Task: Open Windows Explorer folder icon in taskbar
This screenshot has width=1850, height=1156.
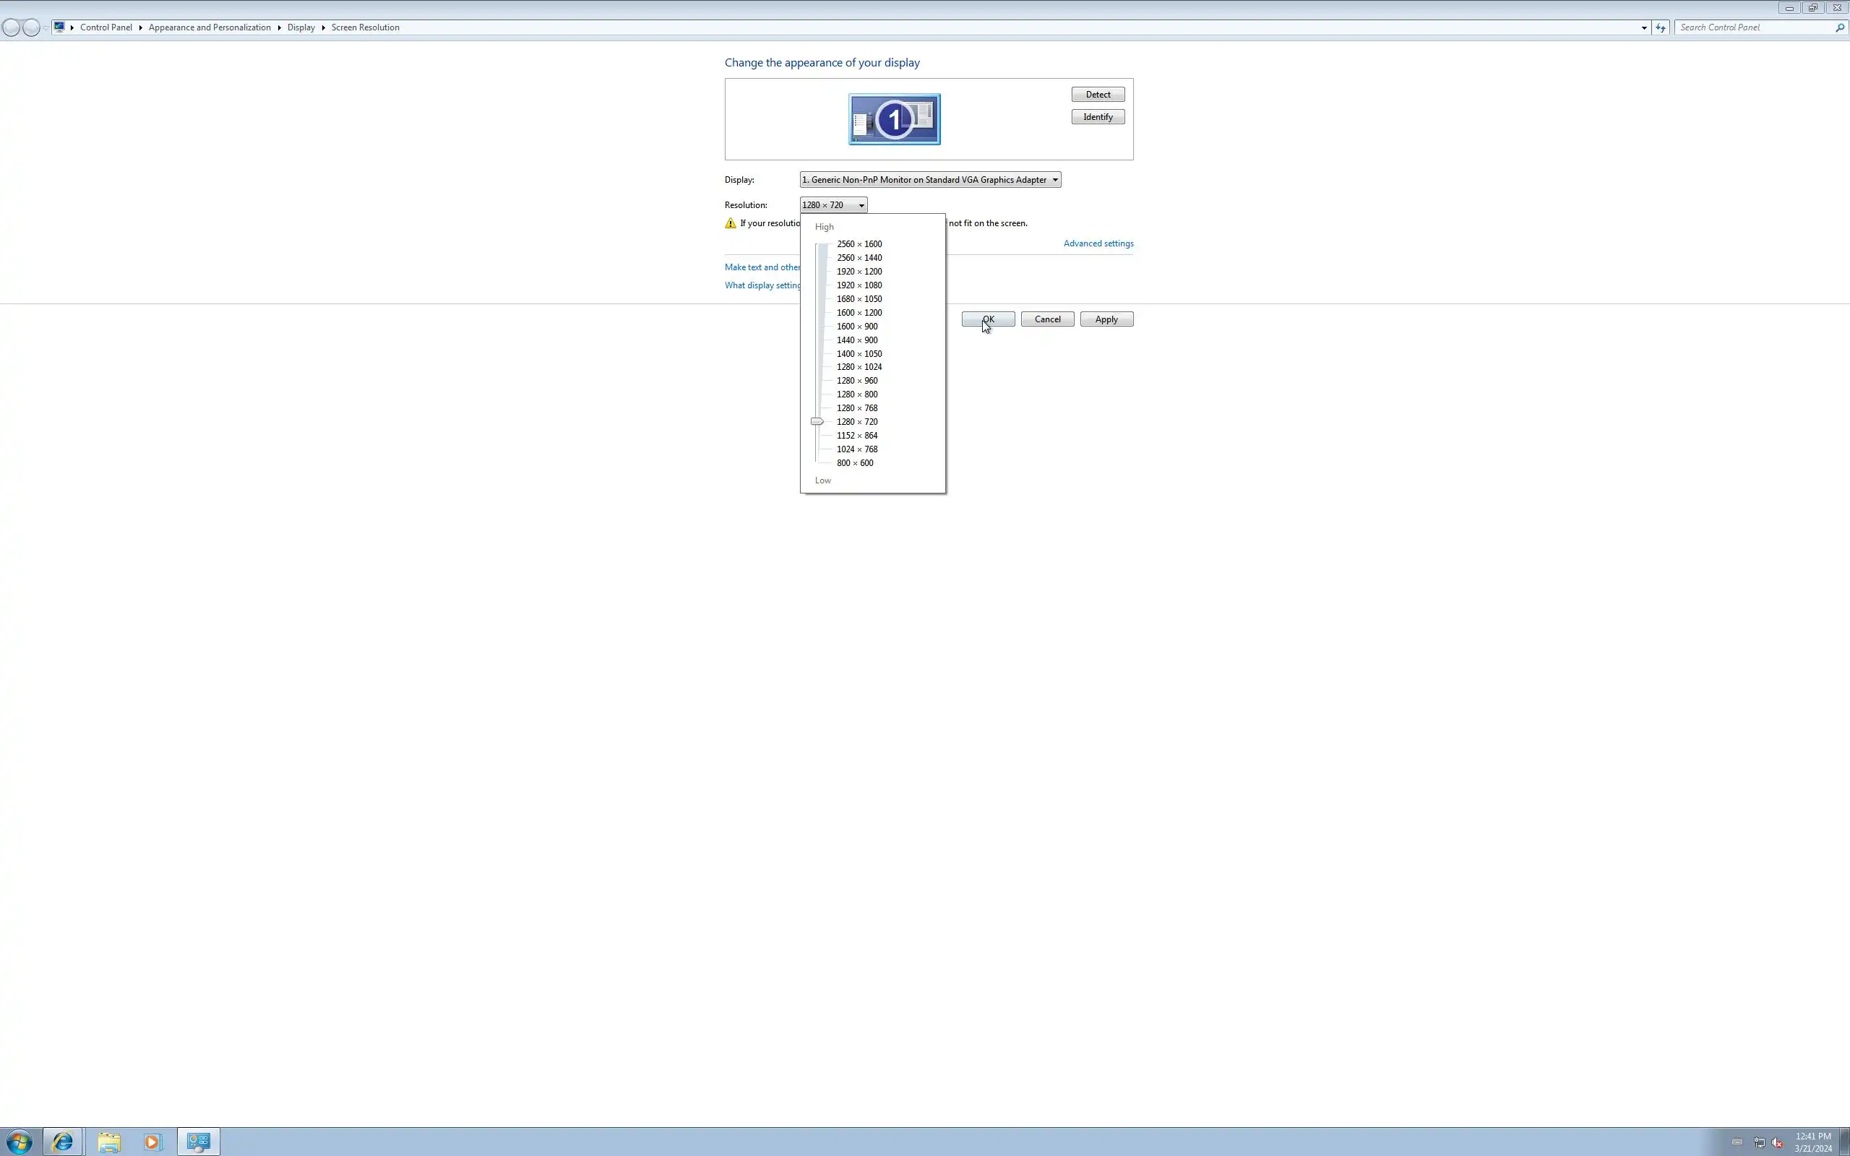Action: point(108,1142)
